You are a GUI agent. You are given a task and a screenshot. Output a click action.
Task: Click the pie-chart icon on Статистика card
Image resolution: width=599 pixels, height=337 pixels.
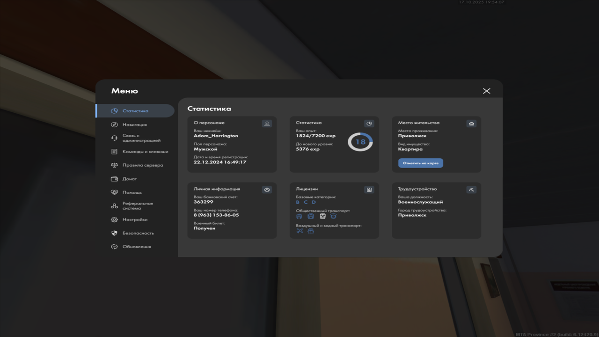[369, 124]
